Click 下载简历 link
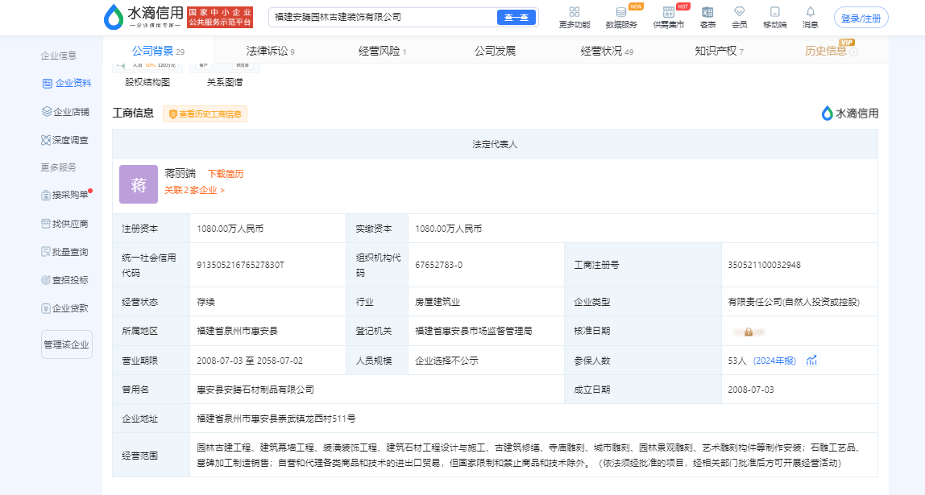Image resolution: width=925 pixels, height=495 pixels. tap(226, 174)
